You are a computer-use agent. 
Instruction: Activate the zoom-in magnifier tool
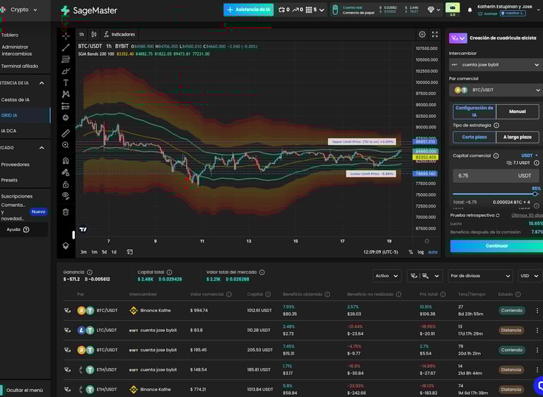66,145
